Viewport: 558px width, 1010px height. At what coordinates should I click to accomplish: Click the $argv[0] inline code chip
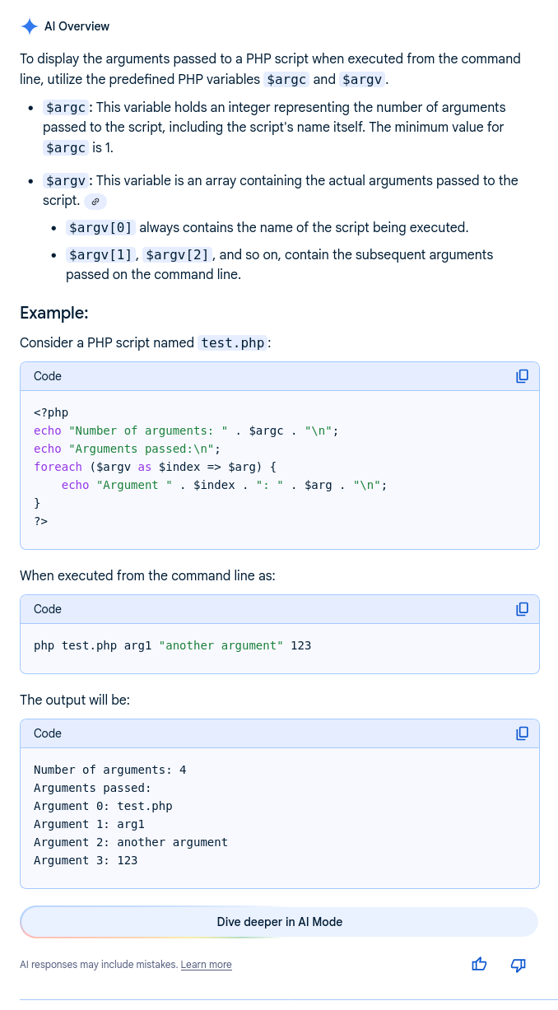[100, 227]
